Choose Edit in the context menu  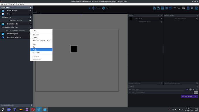click(41, 31)
